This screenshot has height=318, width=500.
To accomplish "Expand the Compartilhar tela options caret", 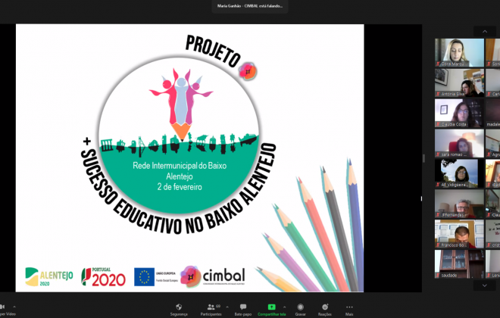I will pyautogui.click(x=284, y=306).
